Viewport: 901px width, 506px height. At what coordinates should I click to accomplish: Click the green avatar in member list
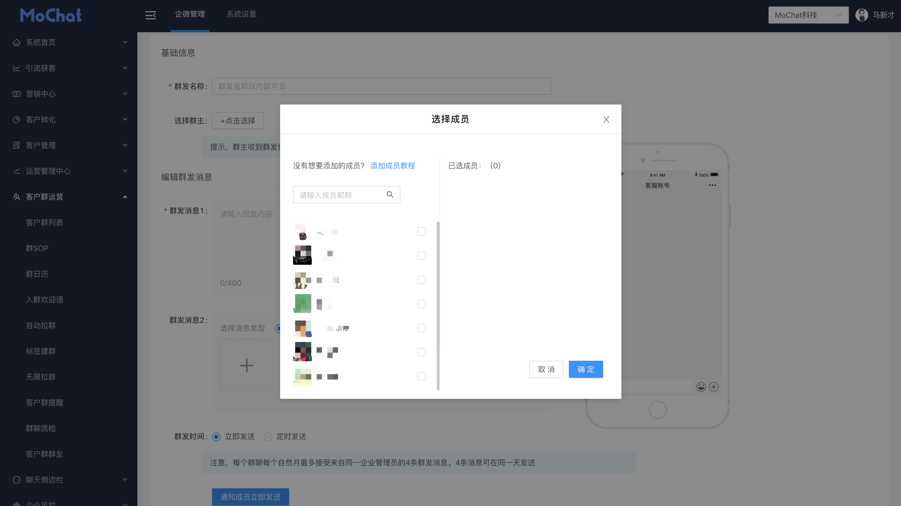coord(302,304)
